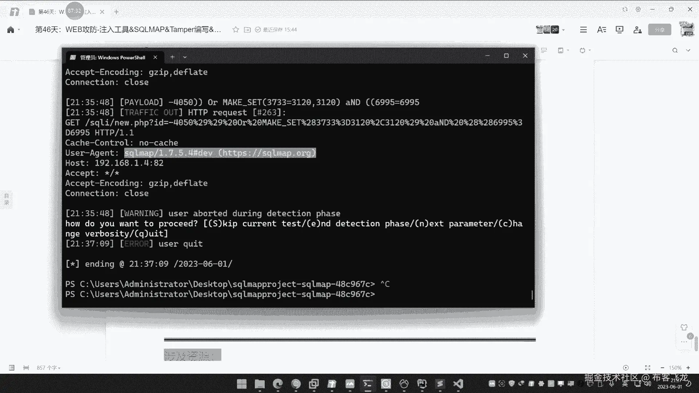
Task: Toggle fullscreen view at bottom right
Action: [647, 368]
